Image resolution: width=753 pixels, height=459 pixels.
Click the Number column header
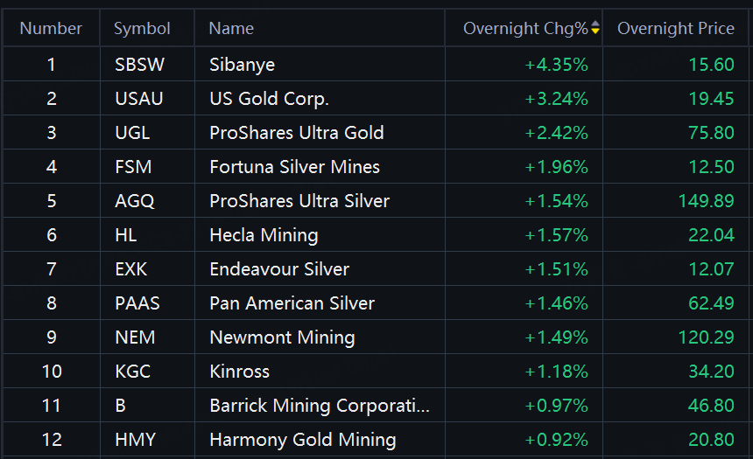tap(51, 28)
